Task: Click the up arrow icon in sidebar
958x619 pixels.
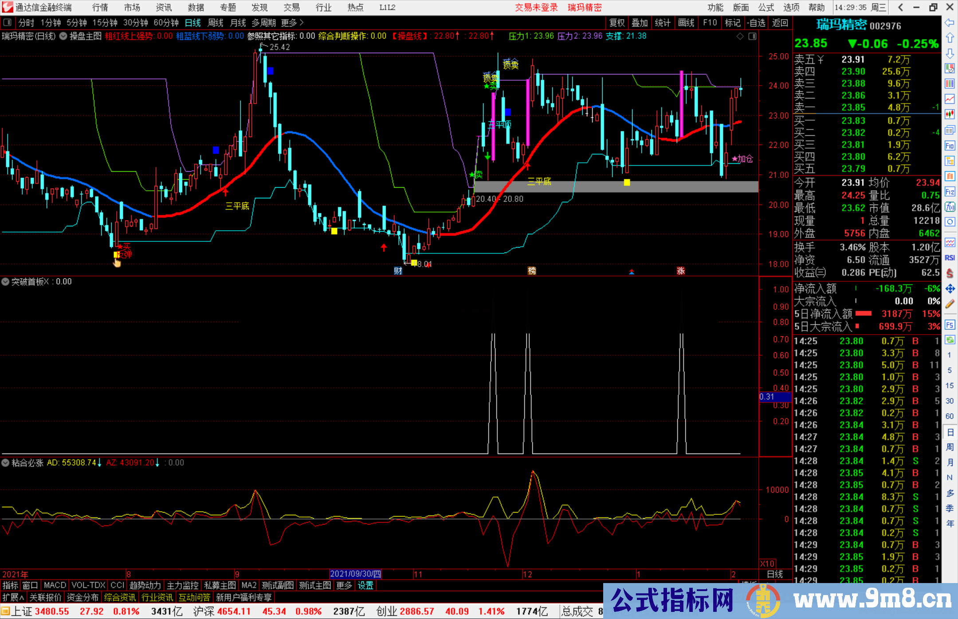Action: [x=950, y=38]
